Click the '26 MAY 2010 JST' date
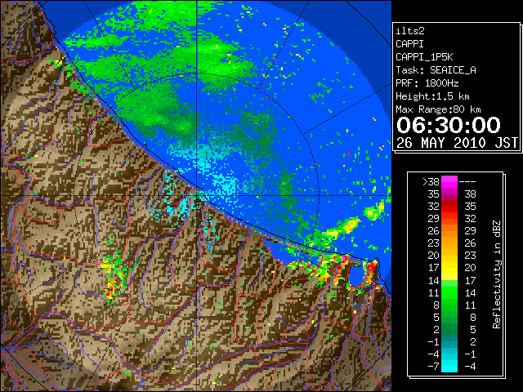Image resolution: width=523 pixels, height=392 pixels. coord(457,143)
